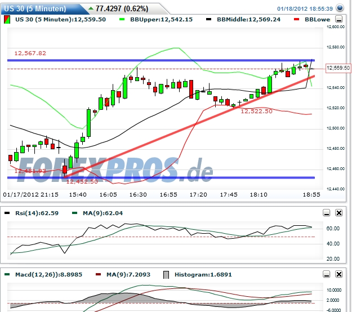Click the red ascending trendline

point(189,127)
